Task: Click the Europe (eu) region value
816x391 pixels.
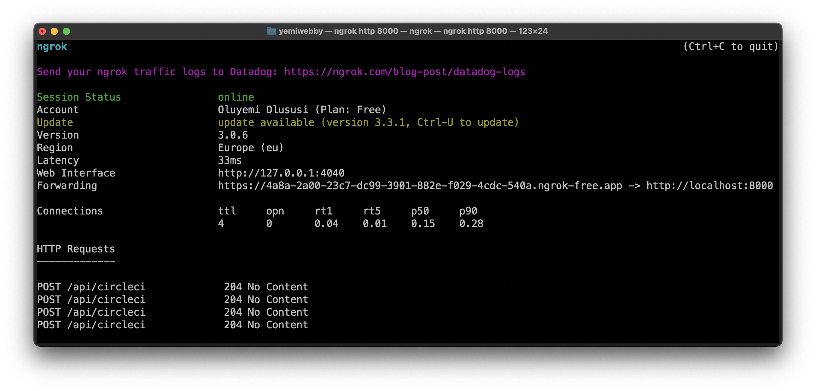Action: (250, 148)
